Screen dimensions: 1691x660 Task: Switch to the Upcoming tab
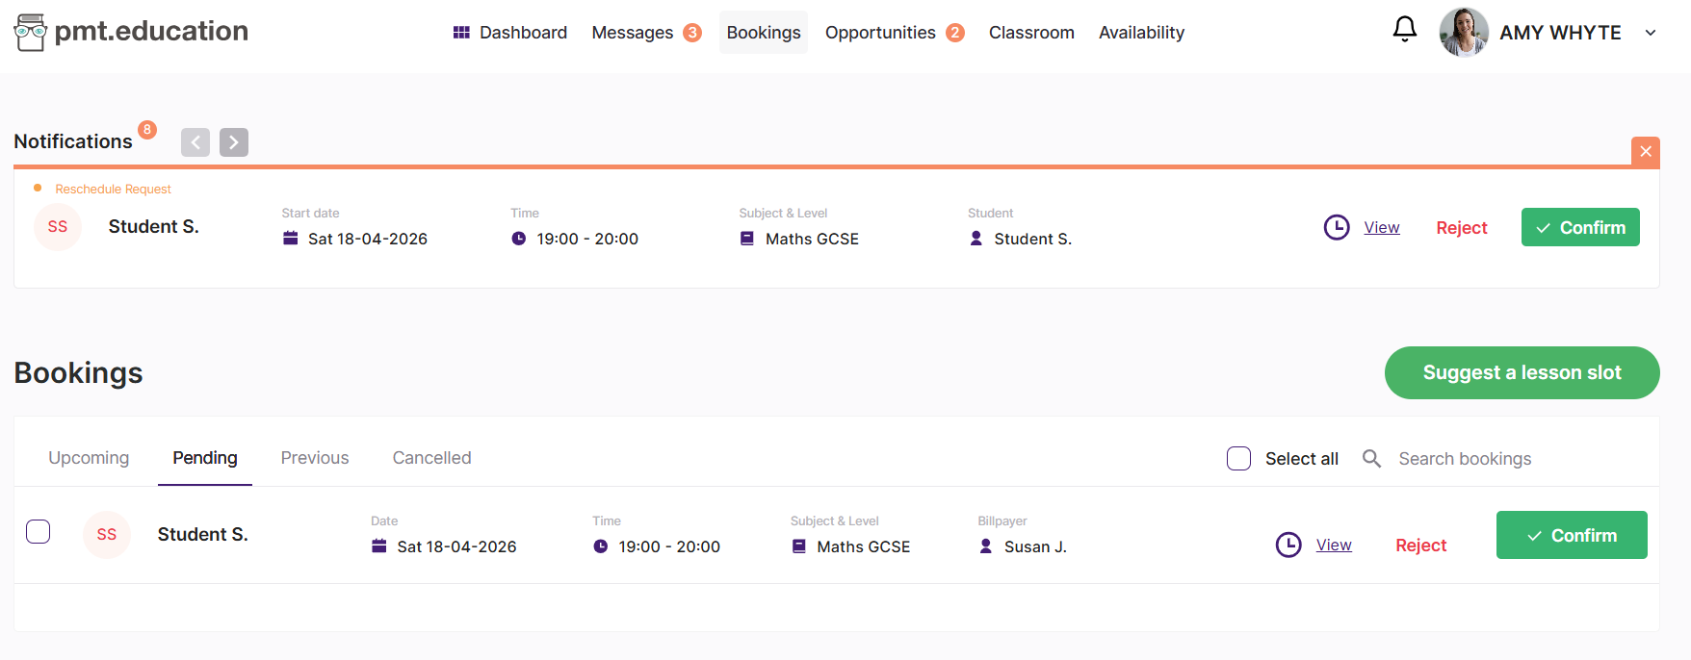(x=89, y=458)
